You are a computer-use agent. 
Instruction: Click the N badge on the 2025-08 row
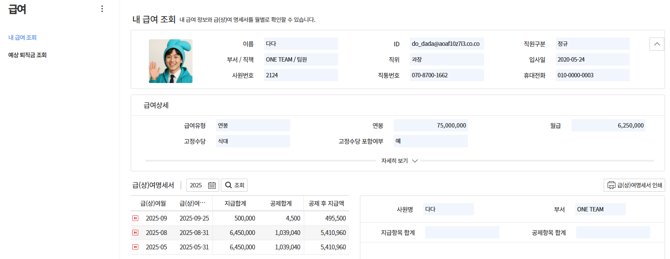[136, 233]
